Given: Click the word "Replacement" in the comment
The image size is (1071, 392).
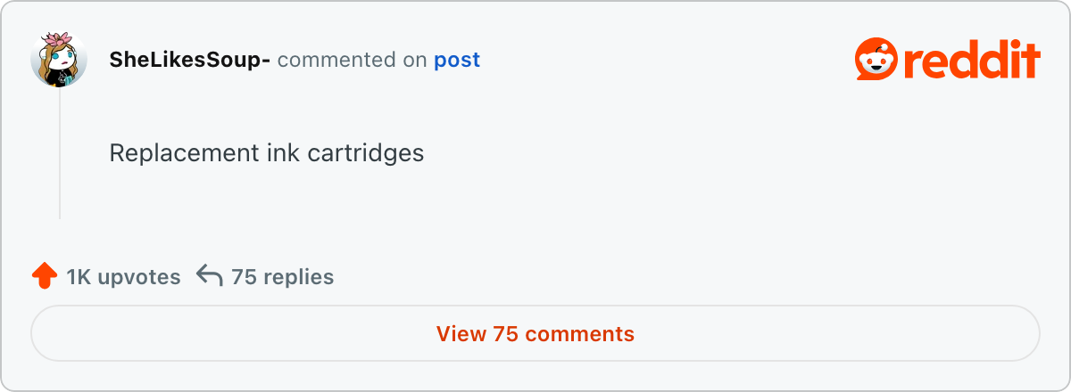Looking at the screenshot, I should (x=183, y=153).
